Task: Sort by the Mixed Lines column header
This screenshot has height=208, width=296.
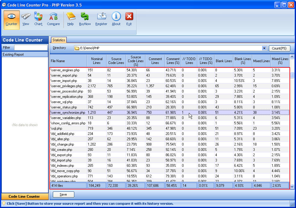Action: (261, 61)
